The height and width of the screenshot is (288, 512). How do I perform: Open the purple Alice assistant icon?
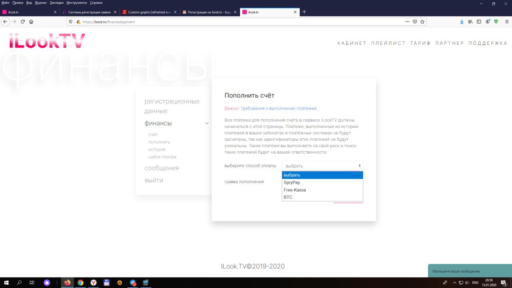click(47, 282)
